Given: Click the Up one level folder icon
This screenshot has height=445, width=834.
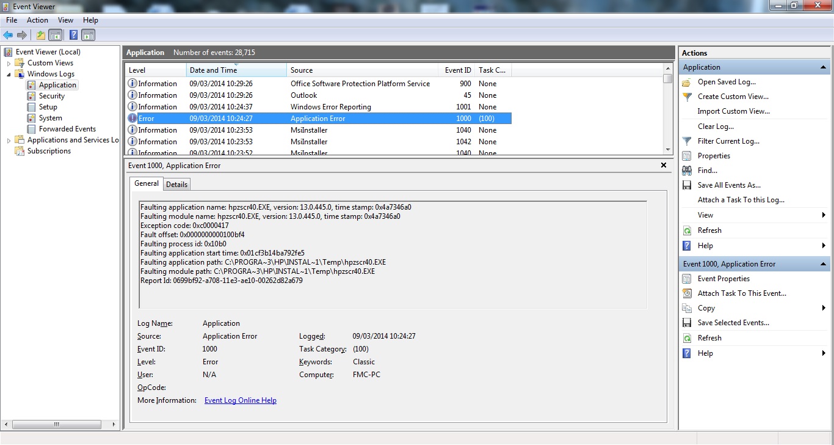Looking at the screenshot, I should click(41, 35).
